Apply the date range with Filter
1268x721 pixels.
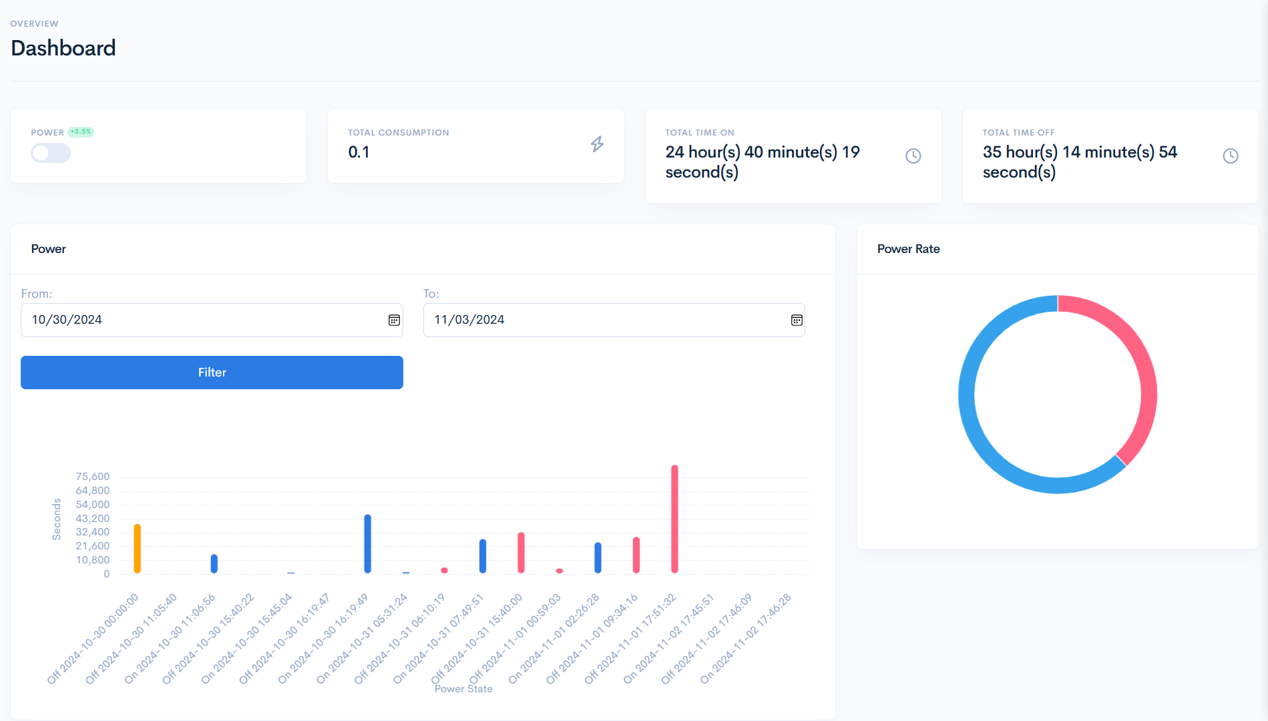[x=212, y=373]
